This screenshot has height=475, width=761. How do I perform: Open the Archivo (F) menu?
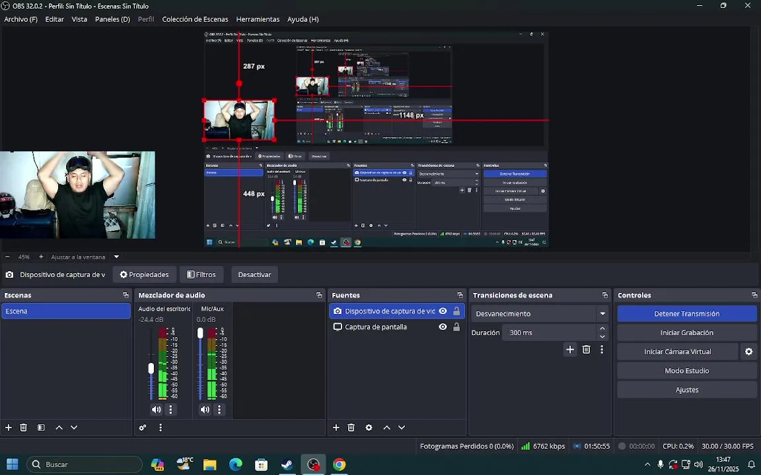[21, 19]
